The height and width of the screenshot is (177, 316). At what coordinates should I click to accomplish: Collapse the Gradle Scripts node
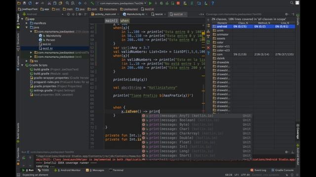[x=22, y=65]
